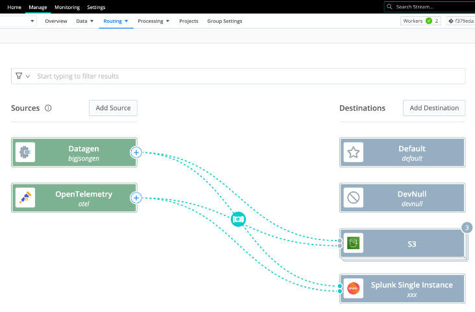The height and width of the screenshot is (312, 475).
Task: Click the DevNull prohibited circle icon
Action: 354,198
